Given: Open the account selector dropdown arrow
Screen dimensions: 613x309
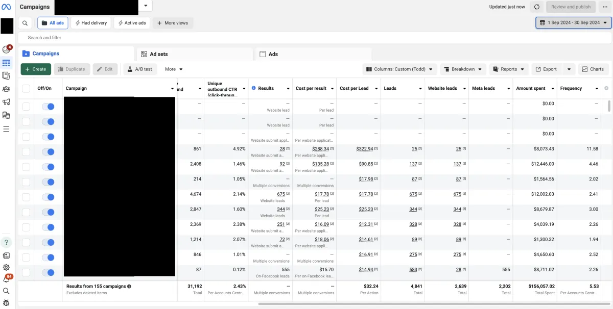Looking at the screenshot, I should [146, 6].
